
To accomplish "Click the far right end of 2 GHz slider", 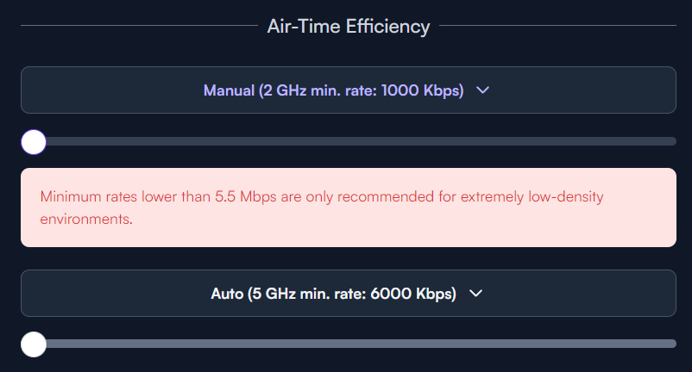I will pos(674,141).
